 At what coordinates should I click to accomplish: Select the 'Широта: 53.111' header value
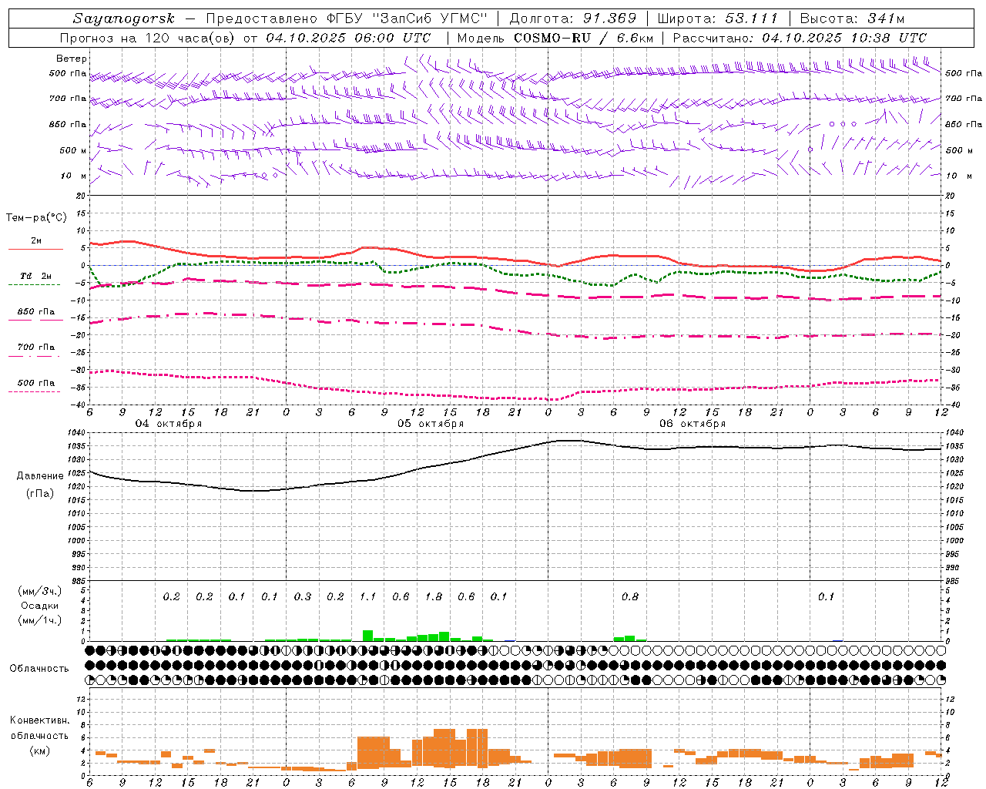click(718, 18)
